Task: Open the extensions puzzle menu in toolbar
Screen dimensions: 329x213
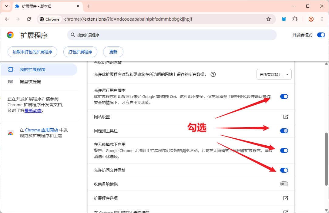Action: [295, 19]
